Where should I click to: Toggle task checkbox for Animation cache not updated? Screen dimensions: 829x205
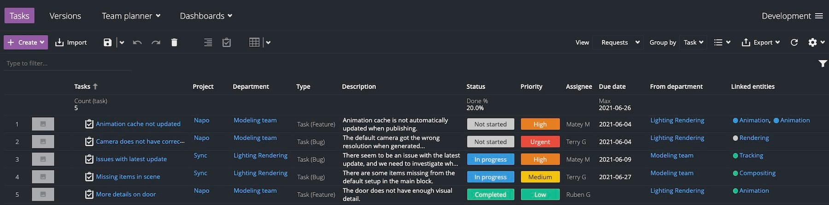89,124
